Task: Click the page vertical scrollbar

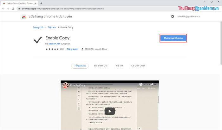Action: click(x=221, y=43)
